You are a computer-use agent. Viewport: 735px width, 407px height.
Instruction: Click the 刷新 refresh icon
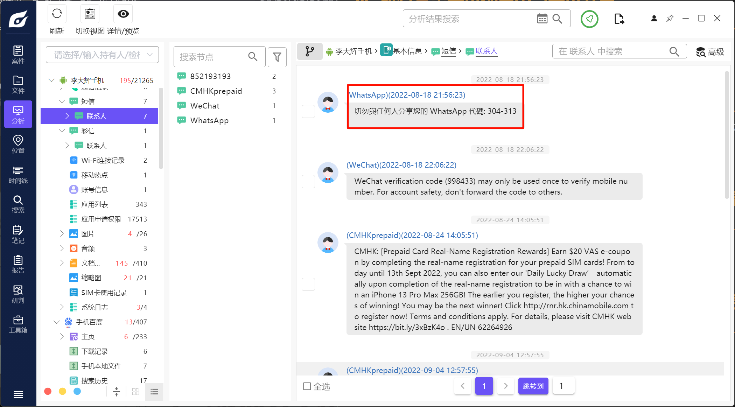[x=57, y=14]
